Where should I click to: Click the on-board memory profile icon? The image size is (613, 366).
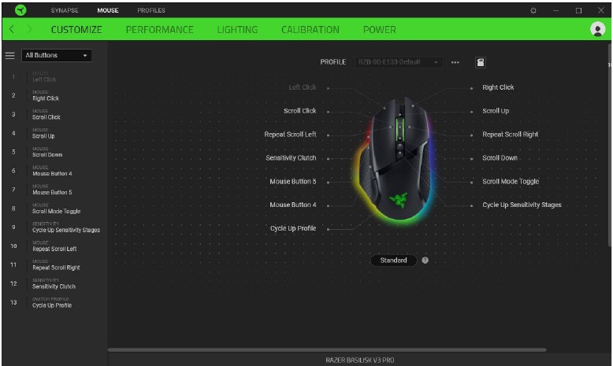tap(481, 62)
